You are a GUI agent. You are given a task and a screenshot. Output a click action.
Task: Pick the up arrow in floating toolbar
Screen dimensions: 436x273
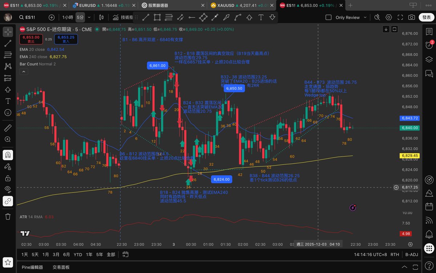[x=249, y=17]
